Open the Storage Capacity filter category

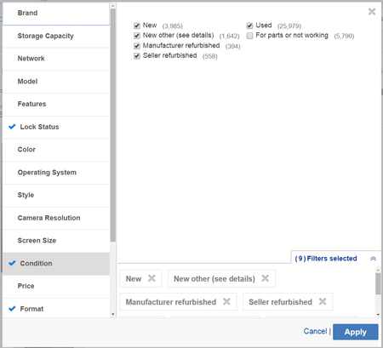[56, 36]
